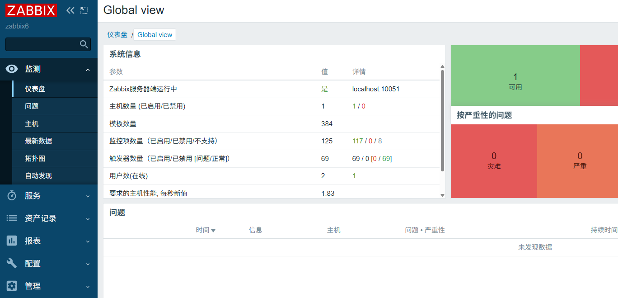The height and width of the screenshot is (298, 618).
Task: Collapse the 监测 menu section chevron
Action: (x=88, y=70)
